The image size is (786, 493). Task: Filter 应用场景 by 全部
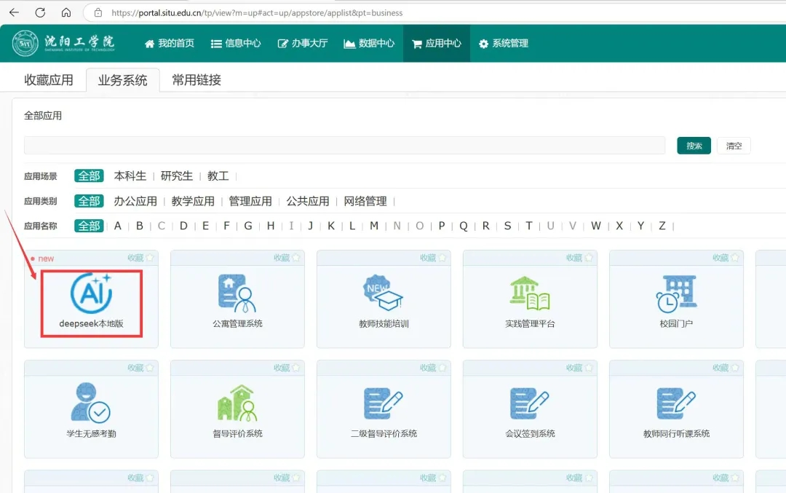pos(90,176)
